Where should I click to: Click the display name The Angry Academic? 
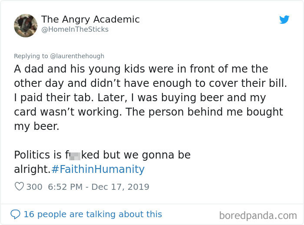point(90,20)
